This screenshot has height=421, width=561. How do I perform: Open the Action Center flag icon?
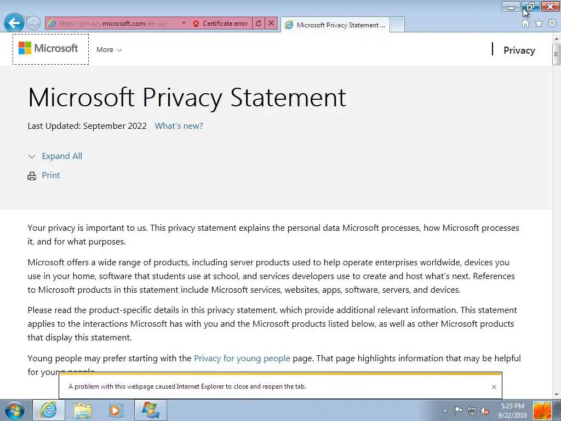458,410
